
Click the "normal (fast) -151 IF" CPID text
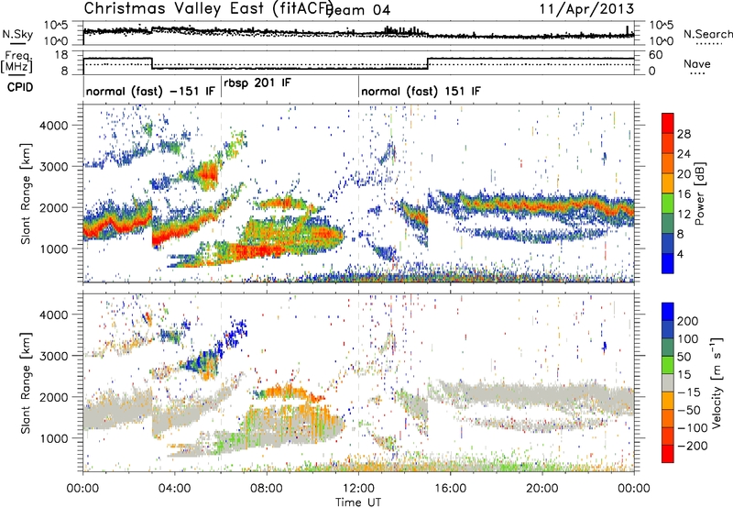[150, 91]
